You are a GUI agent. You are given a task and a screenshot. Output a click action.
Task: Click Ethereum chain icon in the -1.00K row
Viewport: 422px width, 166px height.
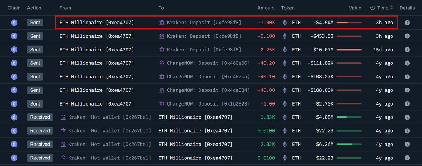click(x=14, y=23)
